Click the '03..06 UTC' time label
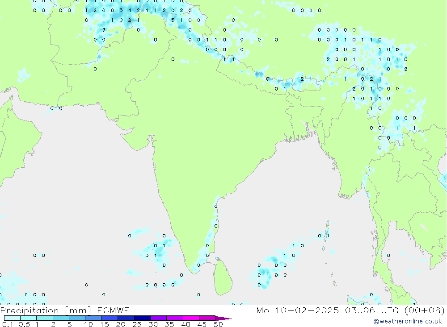447x327 pixels. pos(371,310)
